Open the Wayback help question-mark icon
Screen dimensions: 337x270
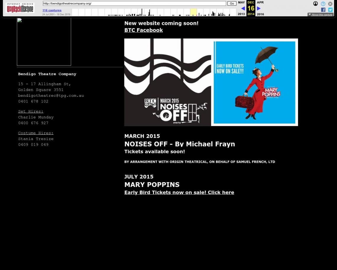(x=323, y=4)
